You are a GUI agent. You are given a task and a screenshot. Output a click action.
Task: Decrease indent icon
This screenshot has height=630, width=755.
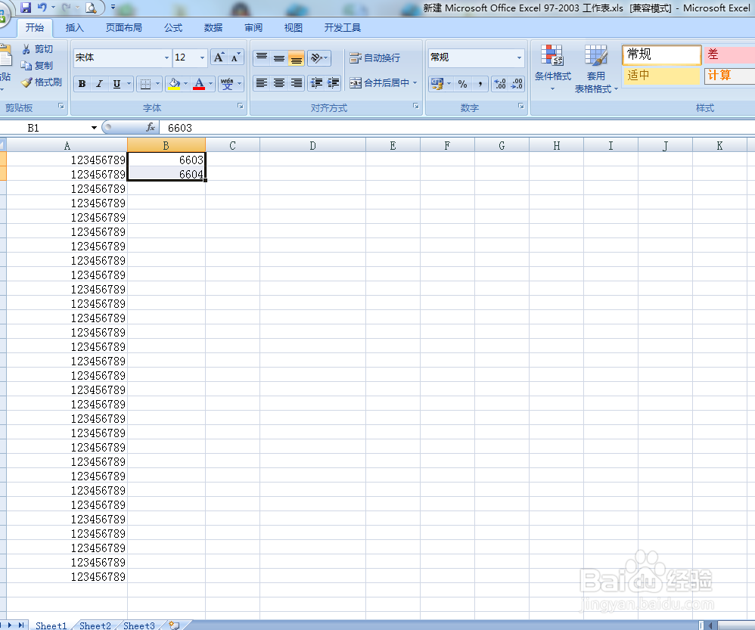(x=316, y=83)
